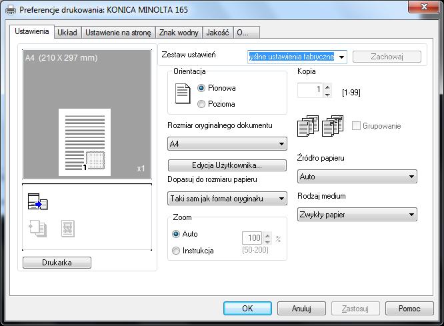This screenshot has width=444, height=326.
Task: Increase copy count with up arrow
Action: [x=327, y=87]
